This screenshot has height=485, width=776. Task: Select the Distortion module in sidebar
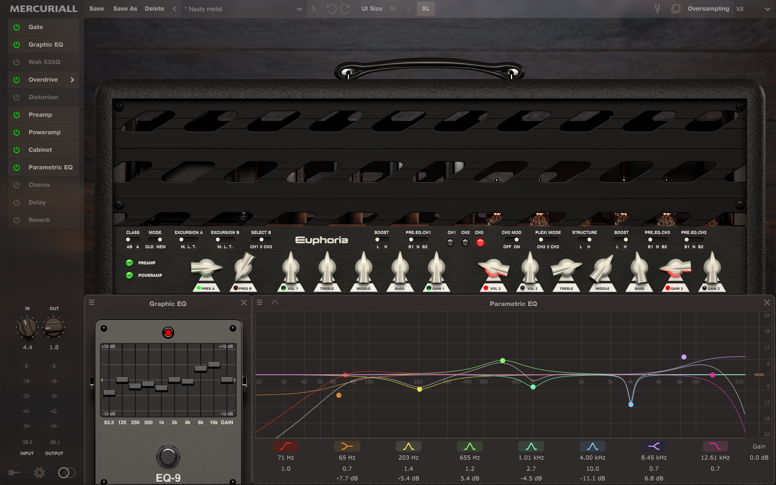click(x=43, y=97)
